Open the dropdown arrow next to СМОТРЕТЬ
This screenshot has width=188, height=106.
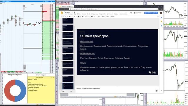coord(143,13)
